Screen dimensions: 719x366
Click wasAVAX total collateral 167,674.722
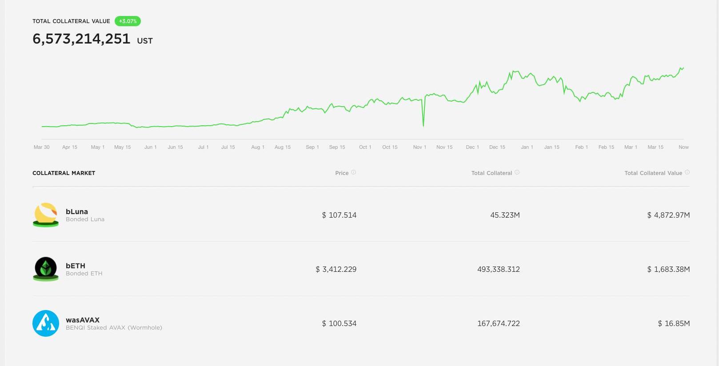tap(498, 323)
